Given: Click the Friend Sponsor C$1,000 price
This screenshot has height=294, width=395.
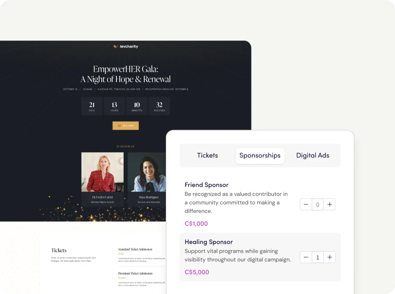Looking at the screenshot, I should [196, 223].
